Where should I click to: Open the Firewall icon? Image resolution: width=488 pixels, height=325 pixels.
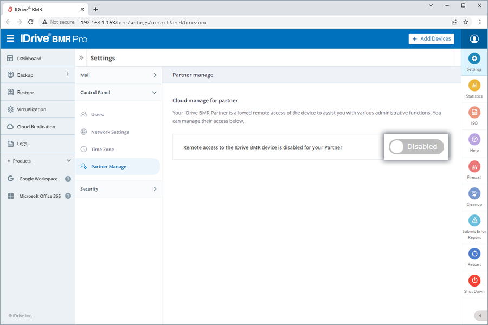(x=474, y=166)
